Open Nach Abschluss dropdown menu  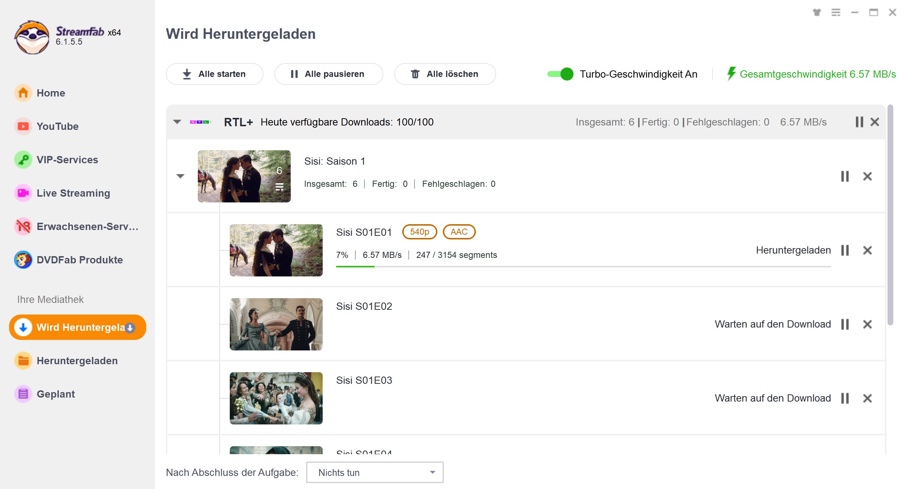[x=375, y=472]
